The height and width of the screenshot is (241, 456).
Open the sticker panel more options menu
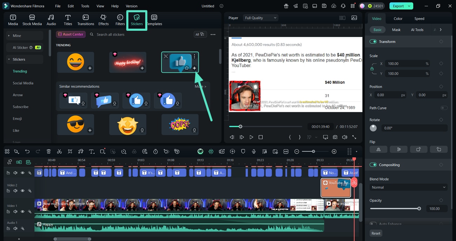[x=213, y=34]
